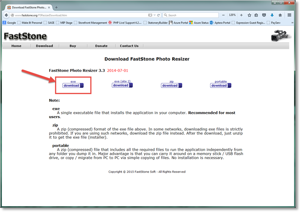The width and height of the screenshot is (300, 212).
Task: Minimize the browser window
Action: point(275,3)
